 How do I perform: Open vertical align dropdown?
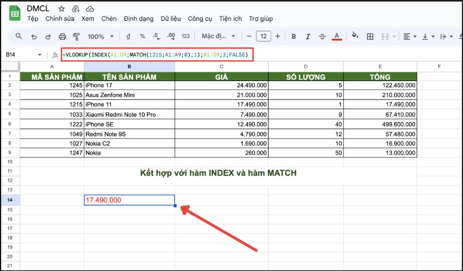[x=428, y=36]
